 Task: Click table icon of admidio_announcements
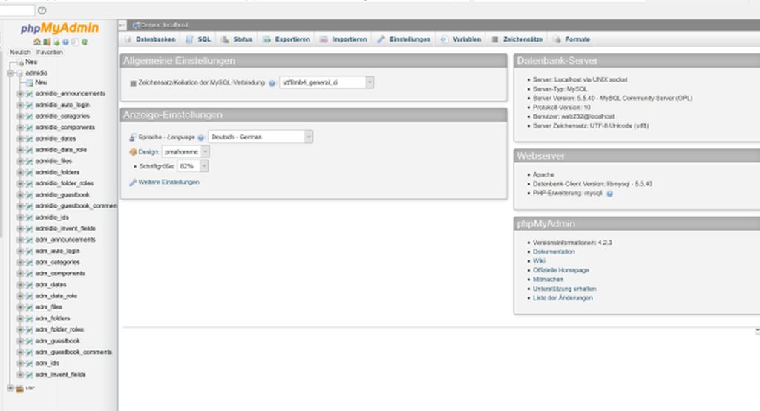(x=29, y=93)
